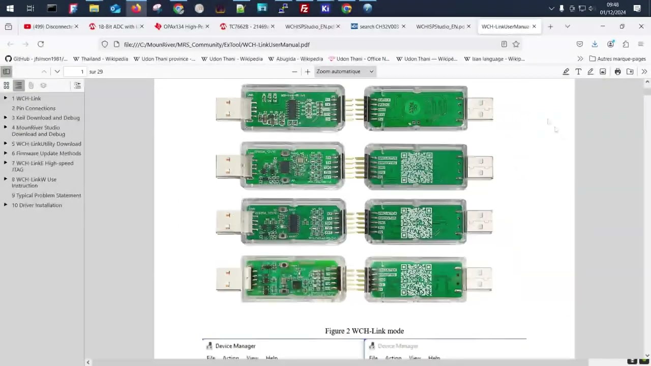The width and height of the screenshot is (651, 366).
Task: Open FileZilla from the taskbar
Action: (x=304, y=8)
